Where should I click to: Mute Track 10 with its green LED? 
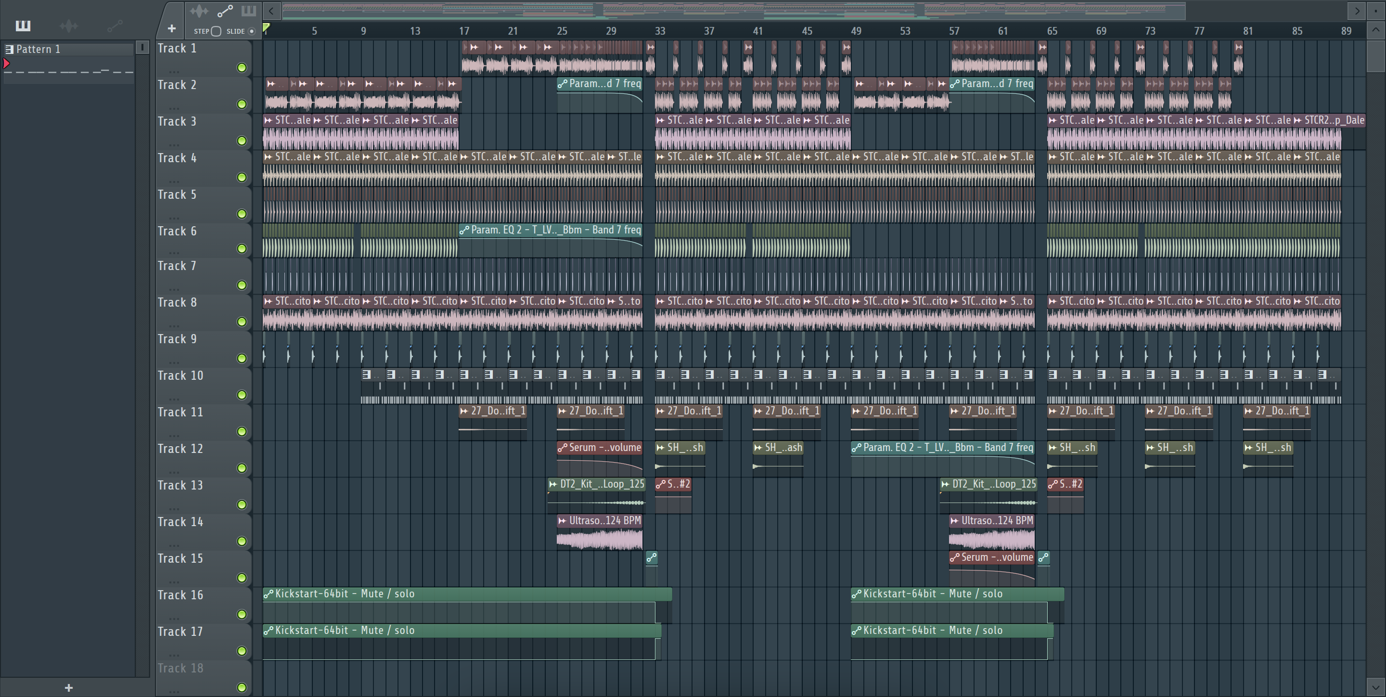click(242, 395)
